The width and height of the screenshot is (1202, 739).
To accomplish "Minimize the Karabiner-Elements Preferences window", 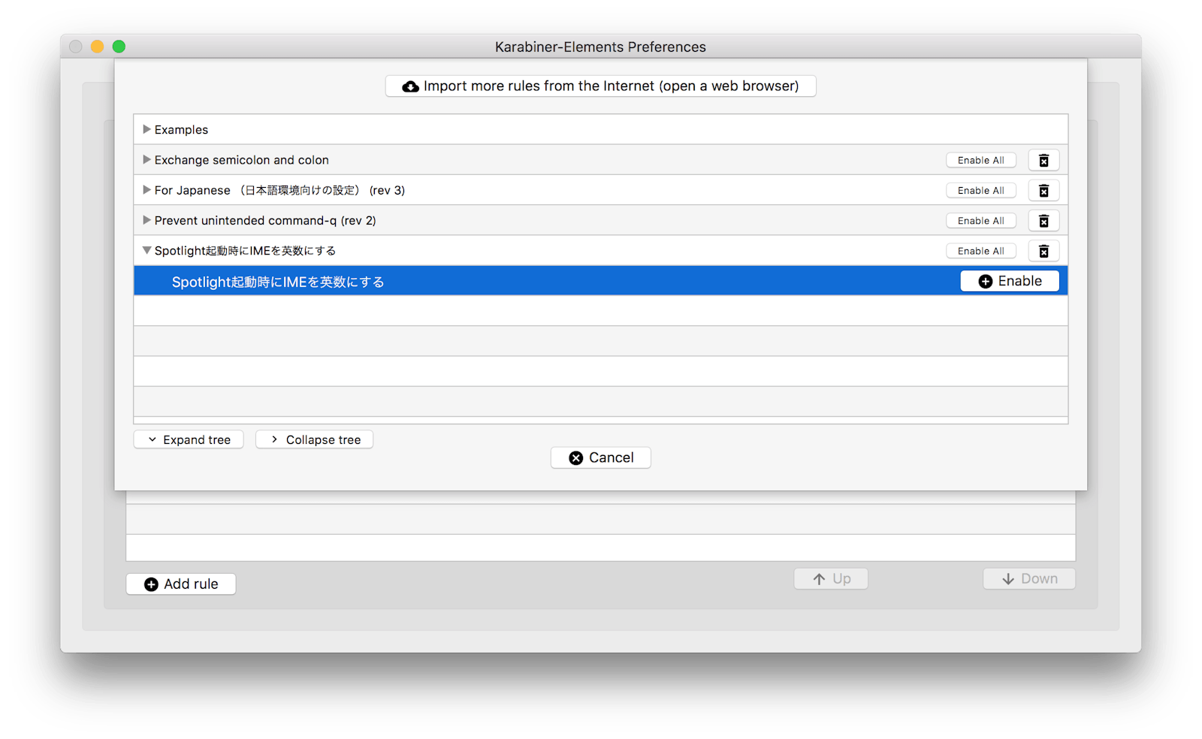I will [97, 47].
